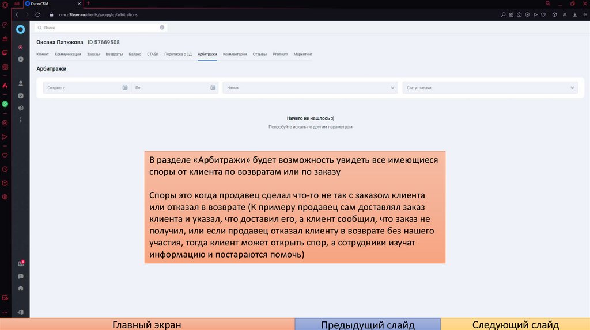Click the red record dot sidebar icon
Image resolution: width=590 pixels, height=330 pixels.
(21, 47)
